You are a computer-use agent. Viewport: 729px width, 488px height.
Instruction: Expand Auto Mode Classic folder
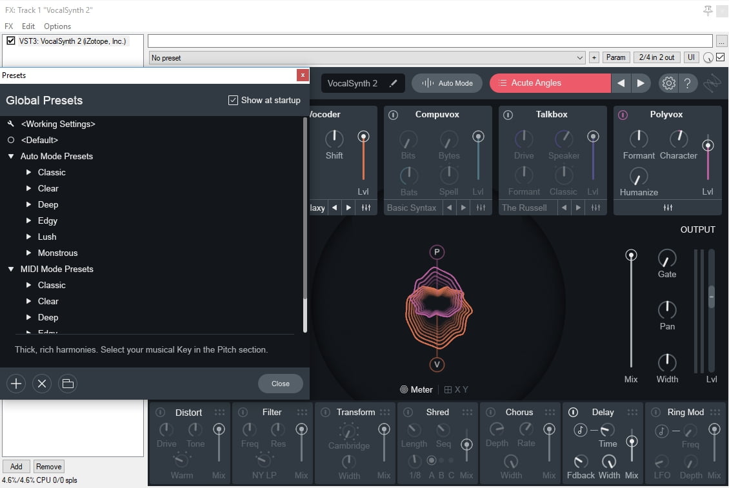28,172
